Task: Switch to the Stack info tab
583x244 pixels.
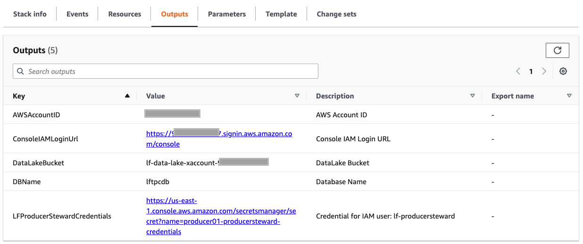Action: click(x=30, y=14)
